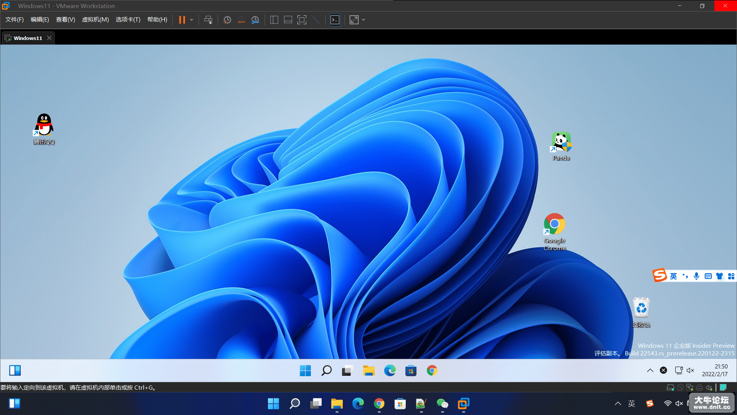Toggle the thumbnail bar view icon
737x415 pixels.
288,20
